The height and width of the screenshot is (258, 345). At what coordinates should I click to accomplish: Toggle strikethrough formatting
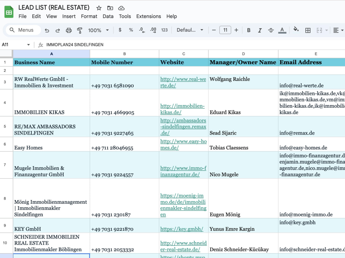(x=271, y=30)
